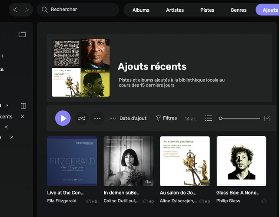Click the Live at the Con... title
Screen dimensions: 279x217
[65, 193]
